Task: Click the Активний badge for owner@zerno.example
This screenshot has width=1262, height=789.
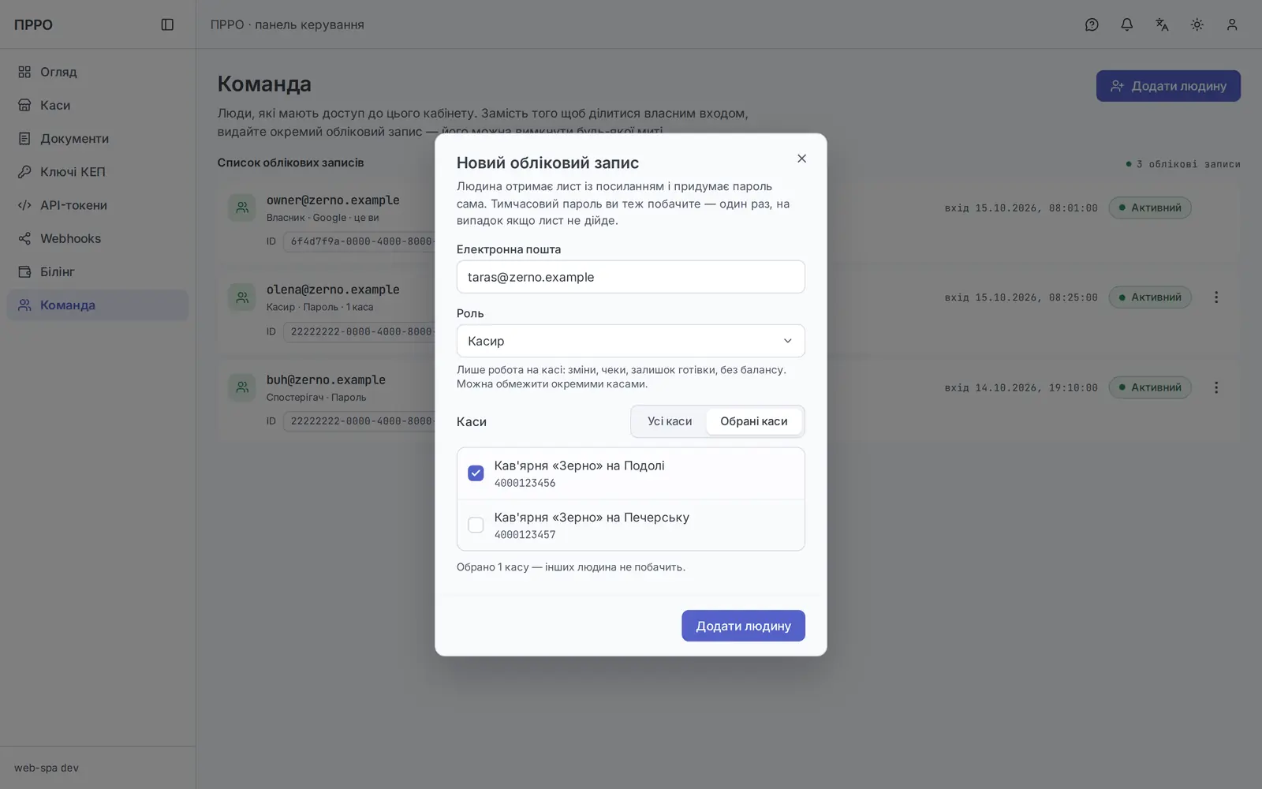Action: click(1150, 208)
